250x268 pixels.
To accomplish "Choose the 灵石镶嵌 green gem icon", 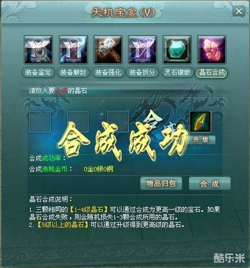I will [x=177, y=50].
